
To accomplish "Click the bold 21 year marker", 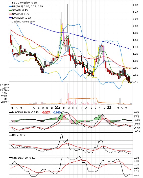I will 57,108.
